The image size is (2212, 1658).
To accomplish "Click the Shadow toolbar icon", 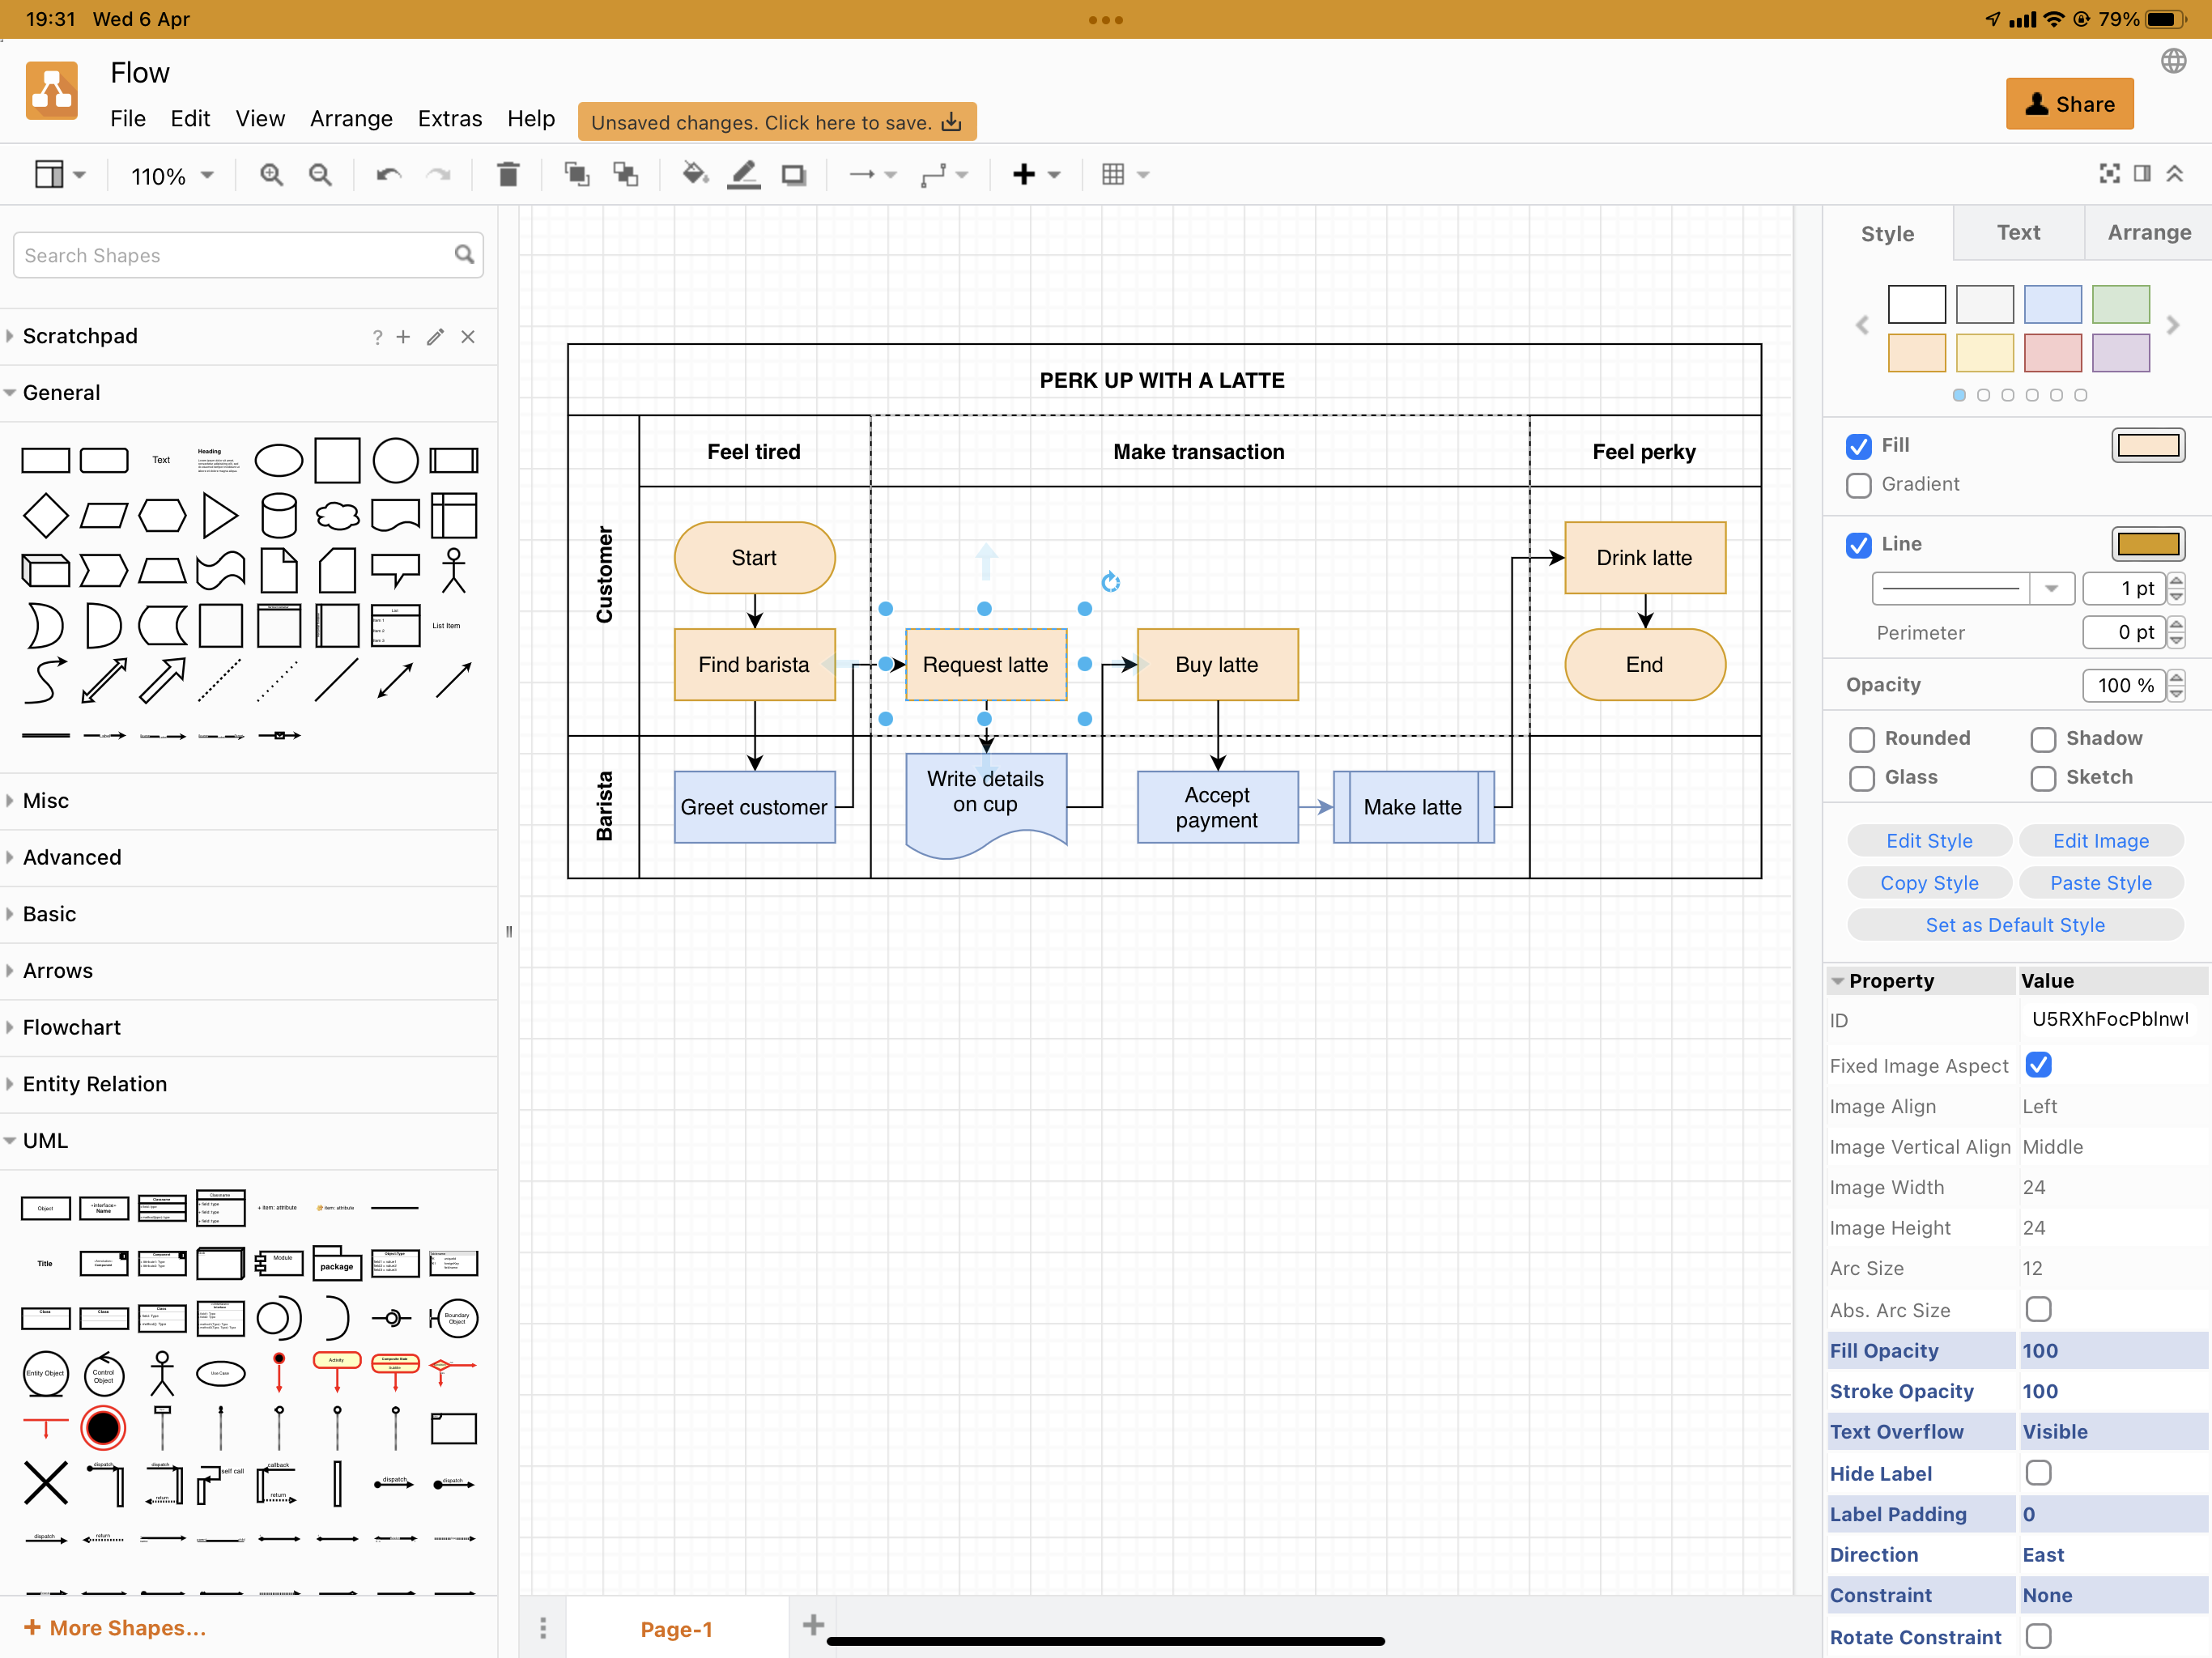I will click(x=795, y=174).
